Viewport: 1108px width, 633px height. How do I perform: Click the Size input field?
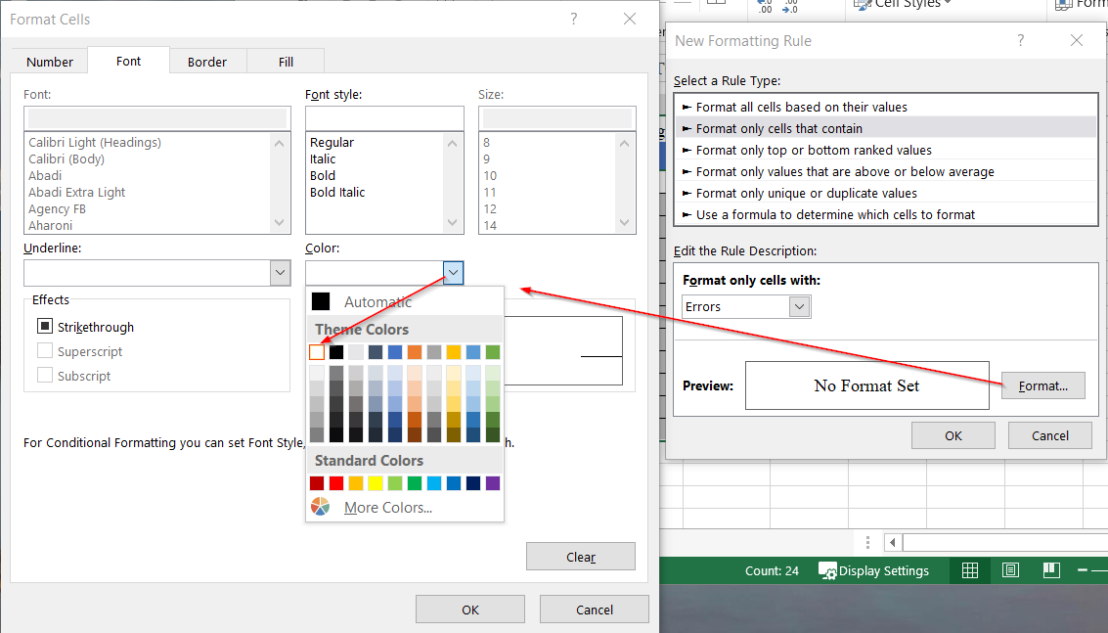556,118
